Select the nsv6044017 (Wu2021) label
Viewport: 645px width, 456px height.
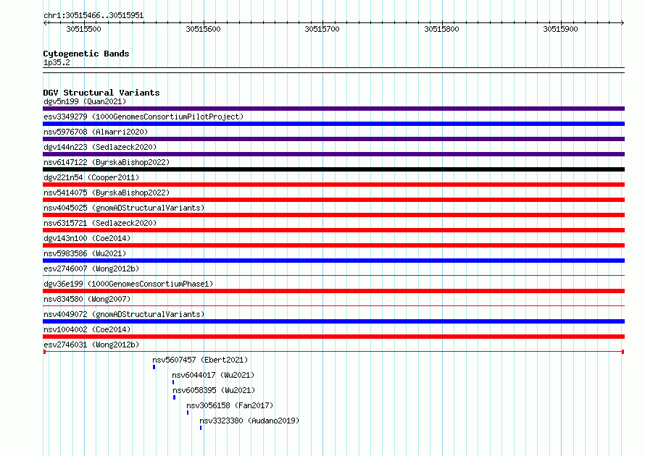tap(213, 375)
